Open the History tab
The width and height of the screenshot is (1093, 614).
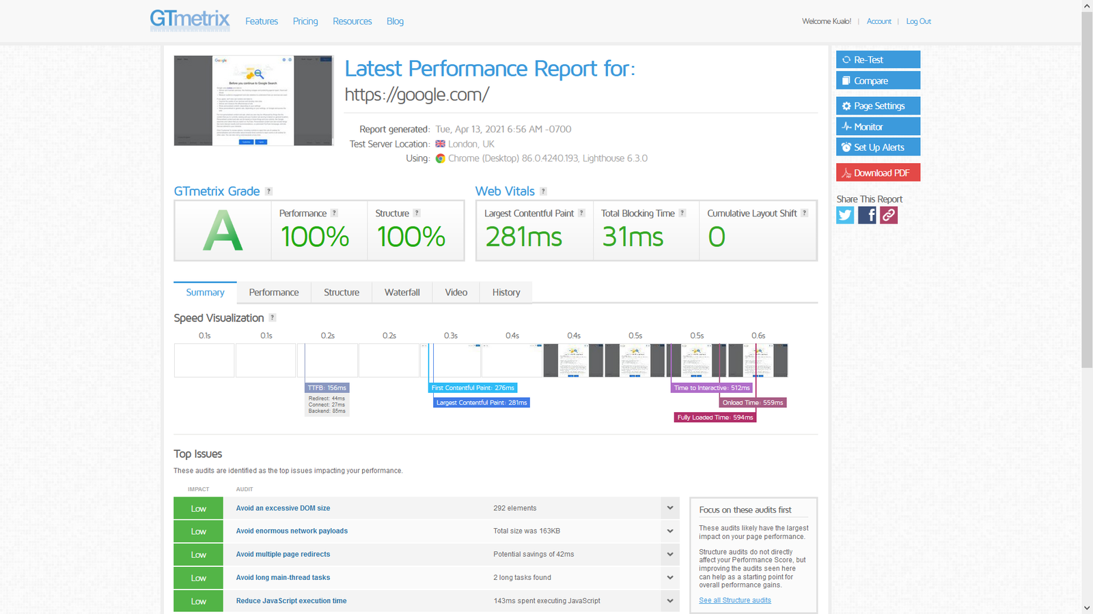pyautogui.click(x=506, y=292)
